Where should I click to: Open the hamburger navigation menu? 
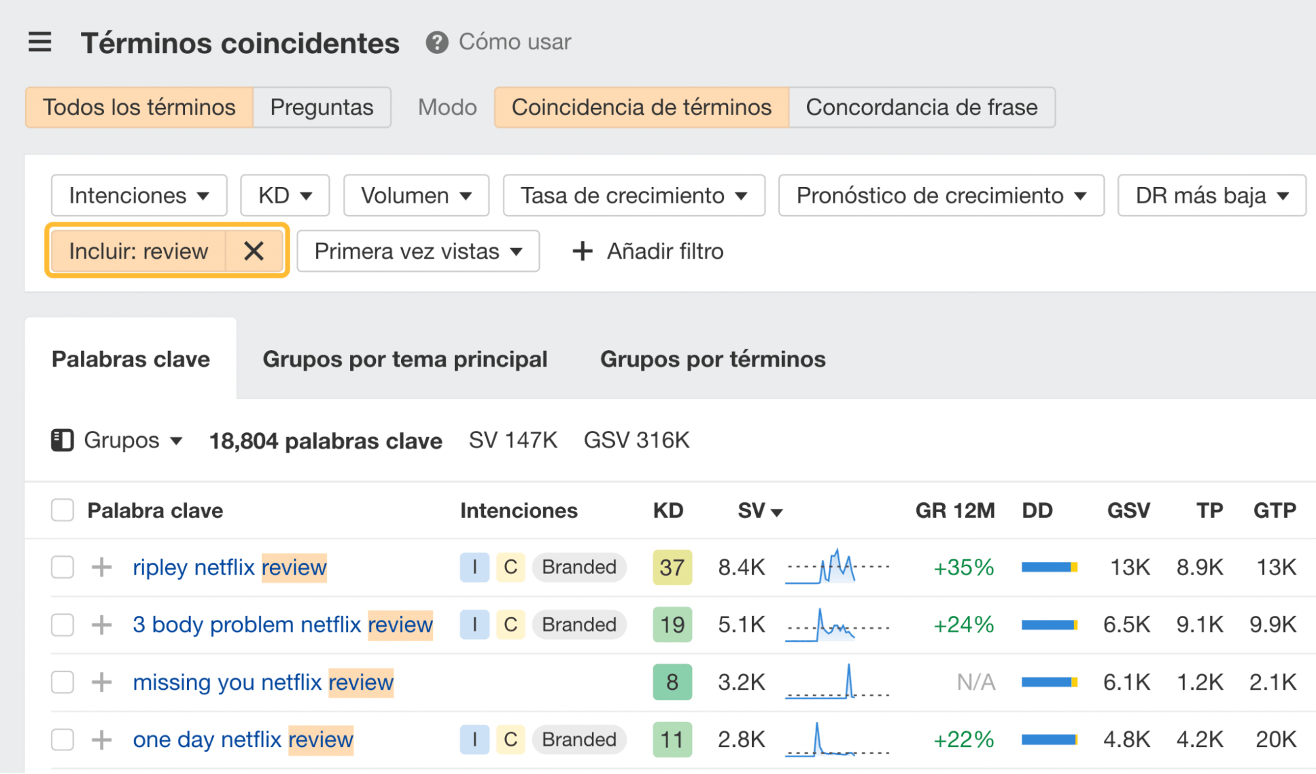click(x=39, y=41)
